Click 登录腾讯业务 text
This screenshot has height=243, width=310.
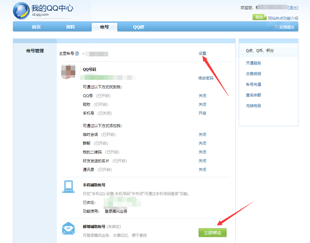click(116, 211)
